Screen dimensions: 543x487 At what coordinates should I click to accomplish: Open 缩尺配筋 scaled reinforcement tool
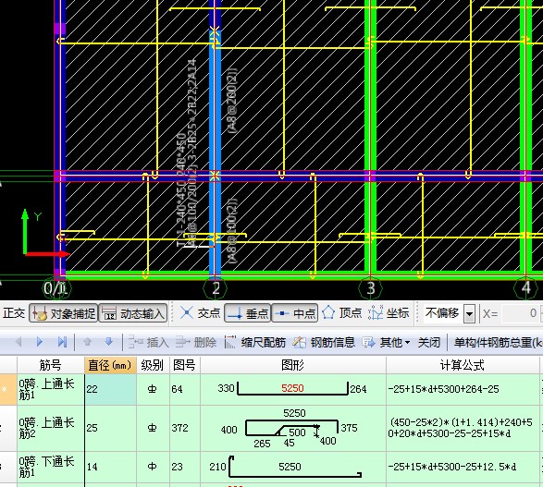(x=255, y=343)
